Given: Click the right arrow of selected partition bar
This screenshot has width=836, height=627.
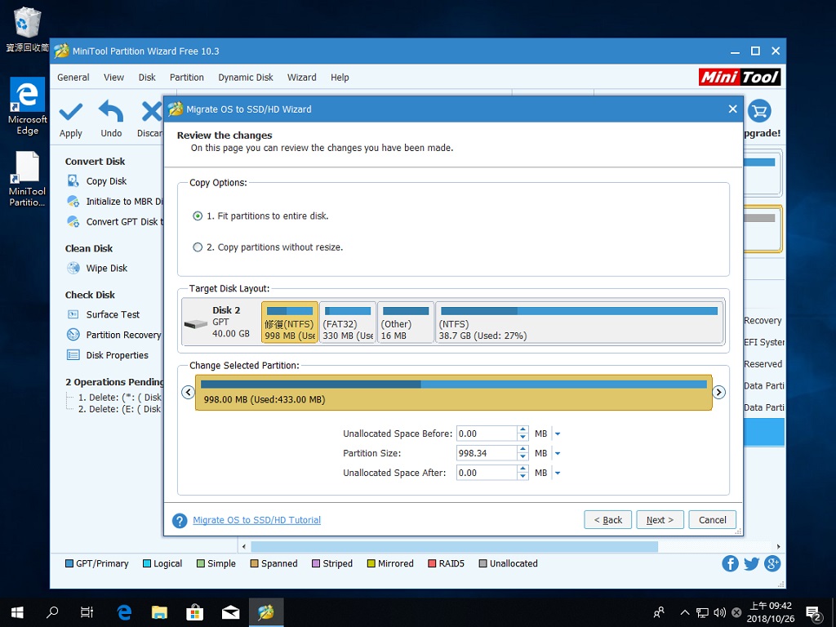Looking at the screenshot, I should [718, 393].
